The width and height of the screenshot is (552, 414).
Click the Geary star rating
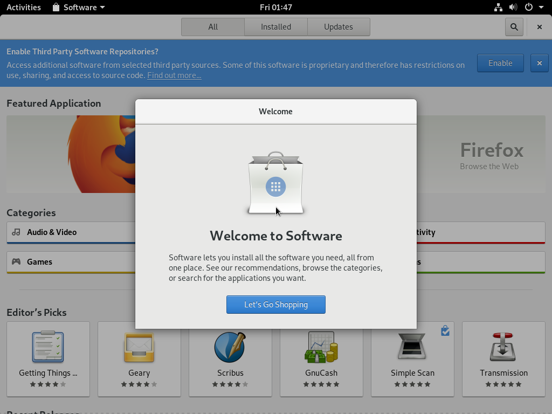[x=139, y=384]
